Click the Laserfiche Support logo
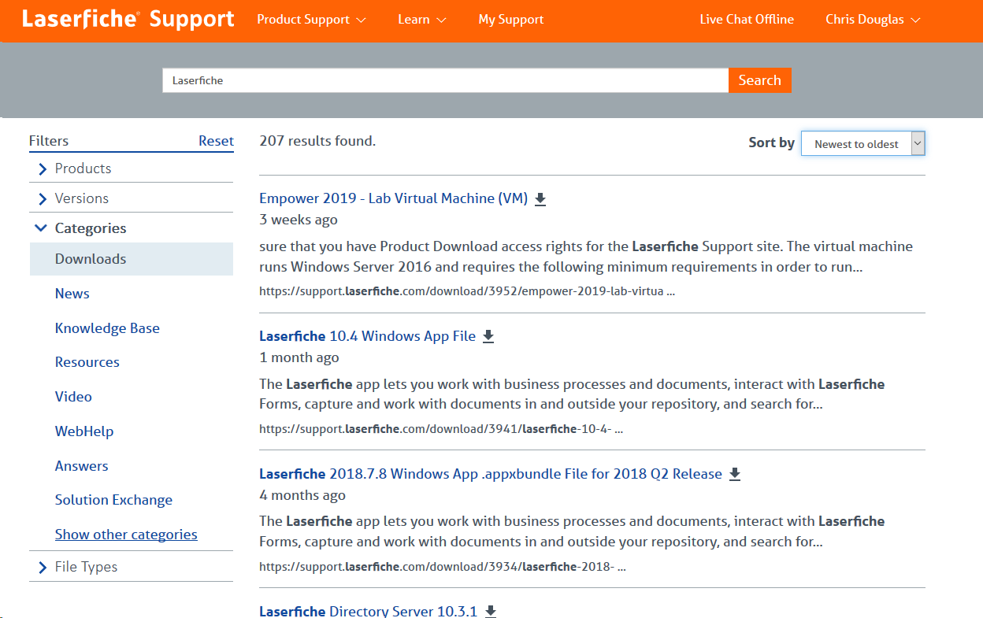983x618 pixels. click(x=128, y=19)
